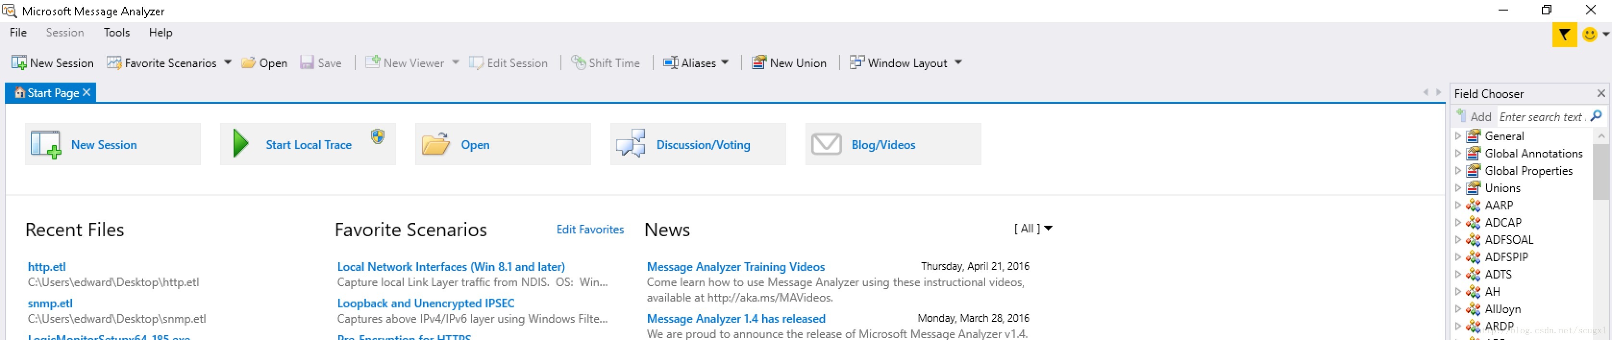The width and height of the screenshot is (1612, 340).
Task: Close the Field Chooser panel
Action: point(1601,93)
